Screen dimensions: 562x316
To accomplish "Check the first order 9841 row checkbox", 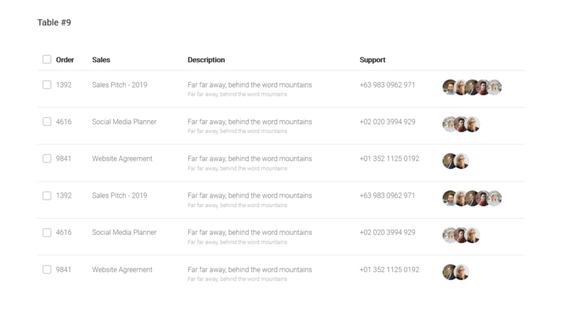I will click(x=47, y=158).
